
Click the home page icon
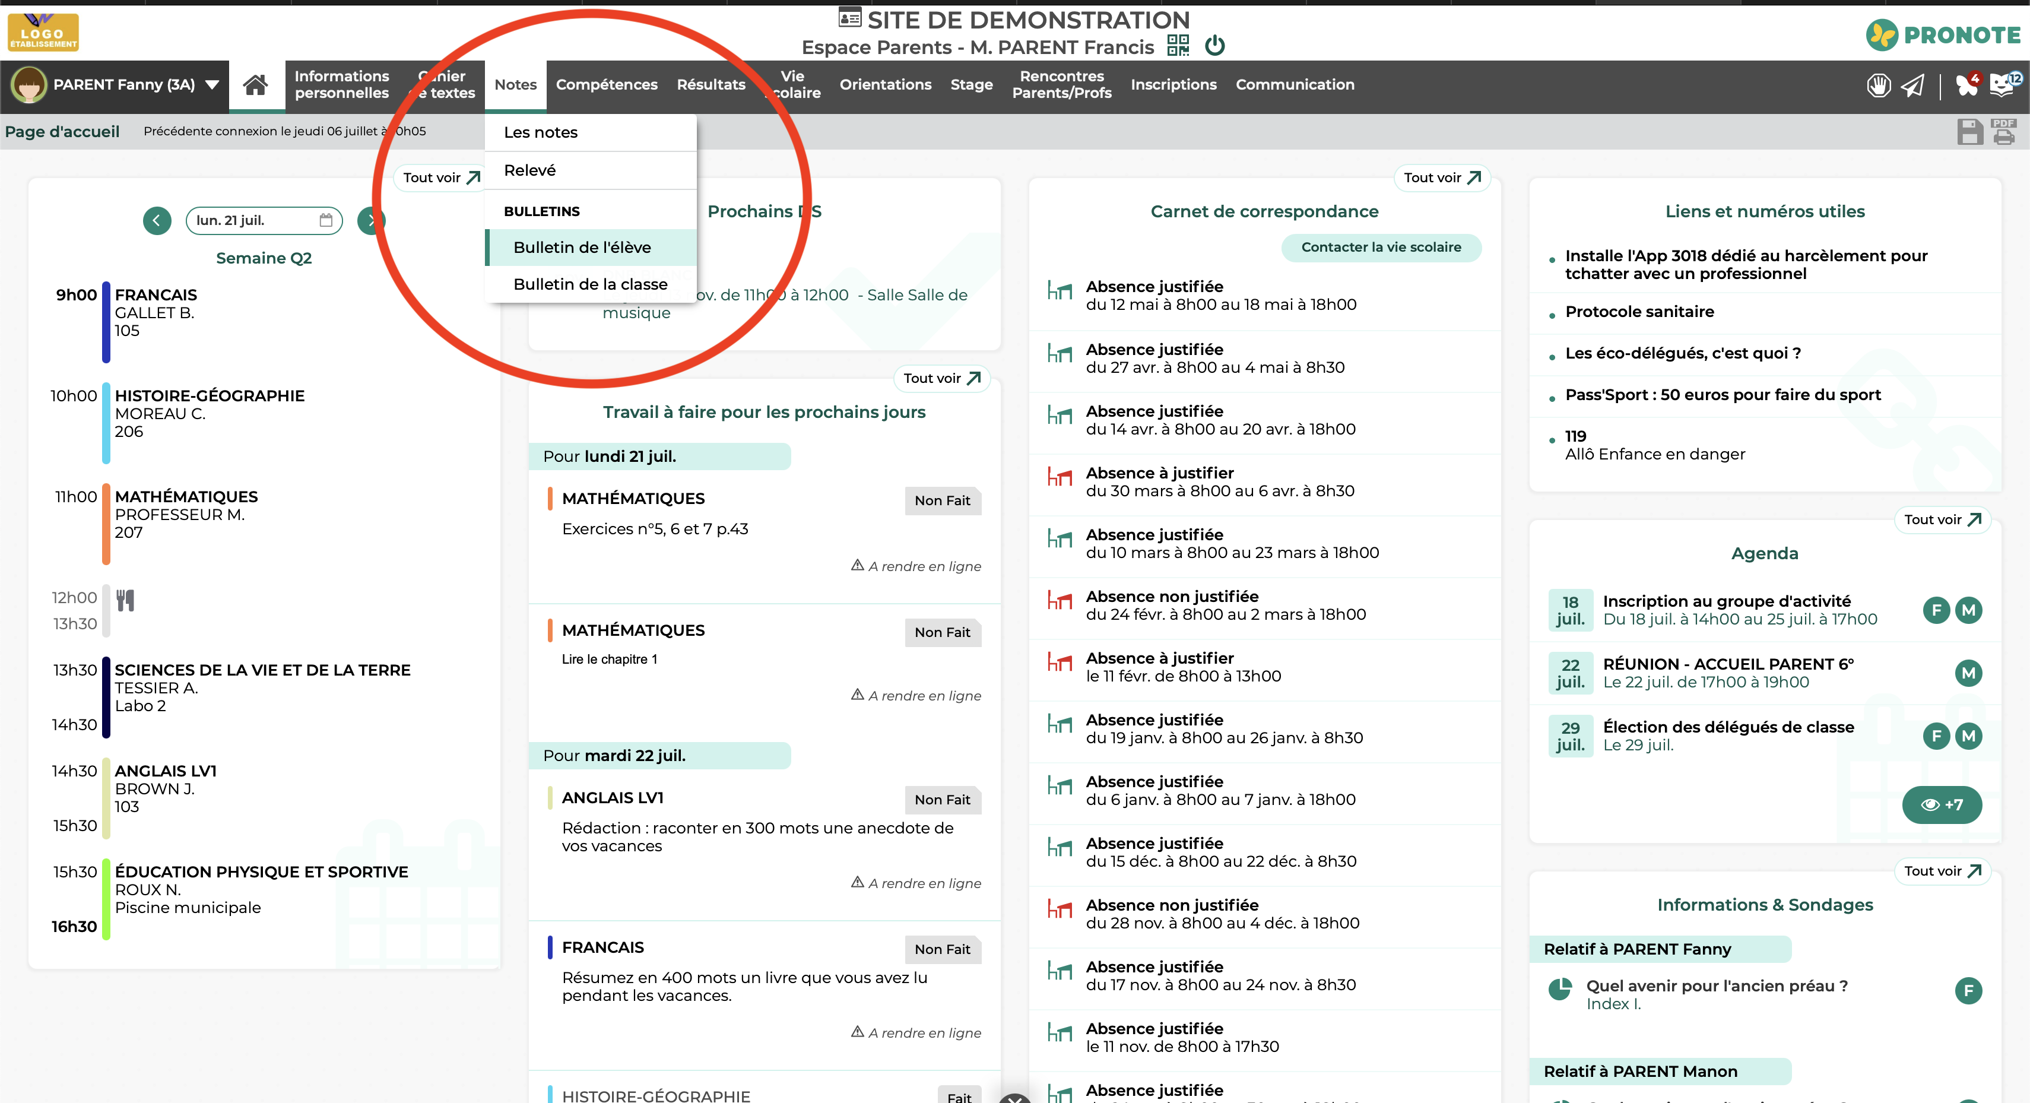[255, 84]
